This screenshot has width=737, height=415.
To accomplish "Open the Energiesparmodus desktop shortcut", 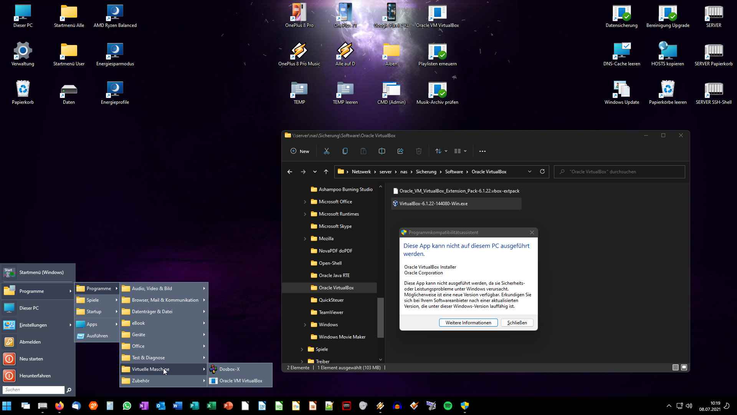I will point(115,54).
